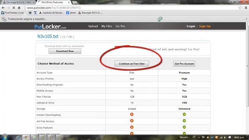The width and height of the screenshot is (249, 140).
Task: Open the Capitulos de Naruto bookmark
Action: (x=51, y=13)
